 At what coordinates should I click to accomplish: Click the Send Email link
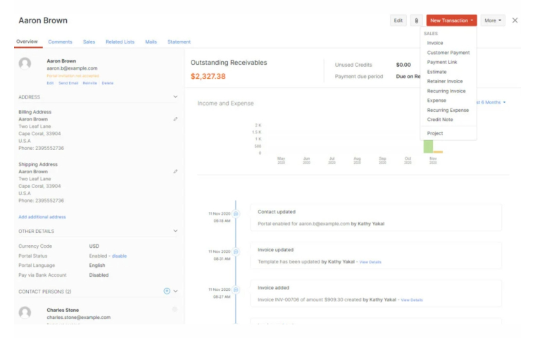(x=68, y=83)
